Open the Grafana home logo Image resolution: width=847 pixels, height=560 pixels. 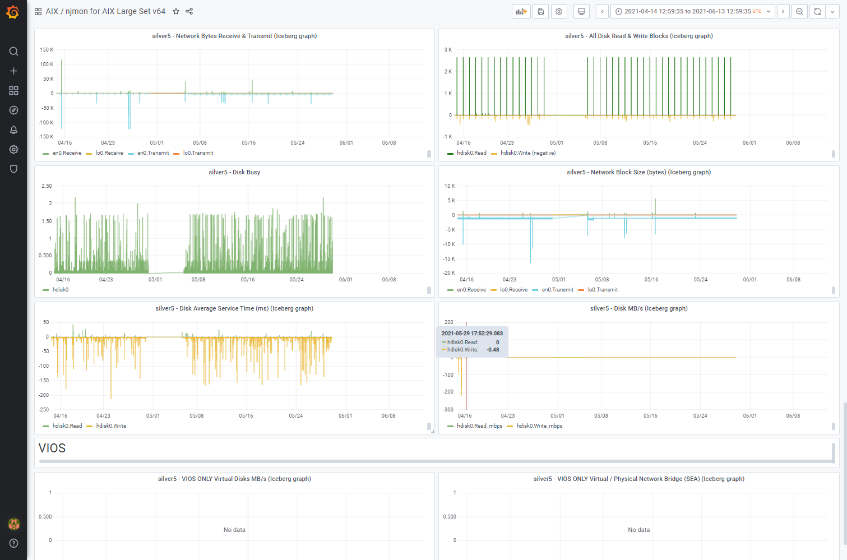pos(13,12)
